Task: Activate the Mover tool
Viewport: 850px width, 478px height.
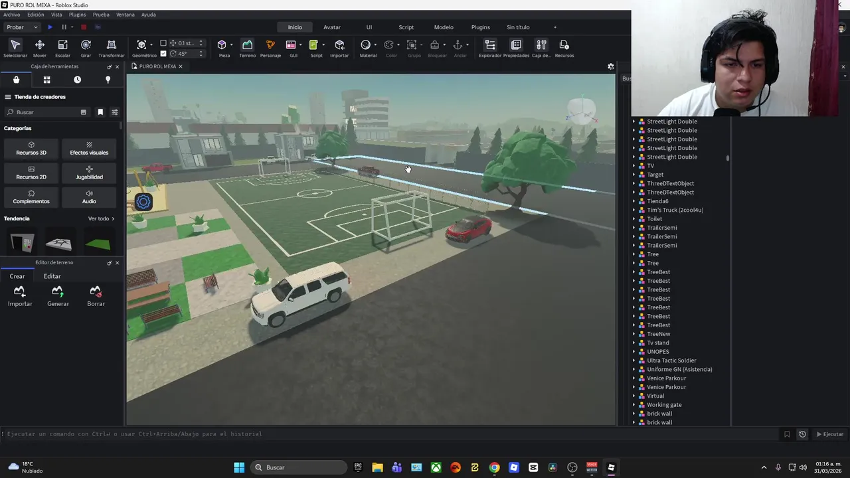Action: coord(40,48)
